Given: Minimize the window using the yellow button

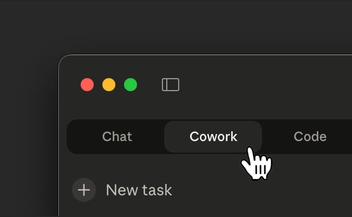Looking at the screenshot, I should point(109,85).
